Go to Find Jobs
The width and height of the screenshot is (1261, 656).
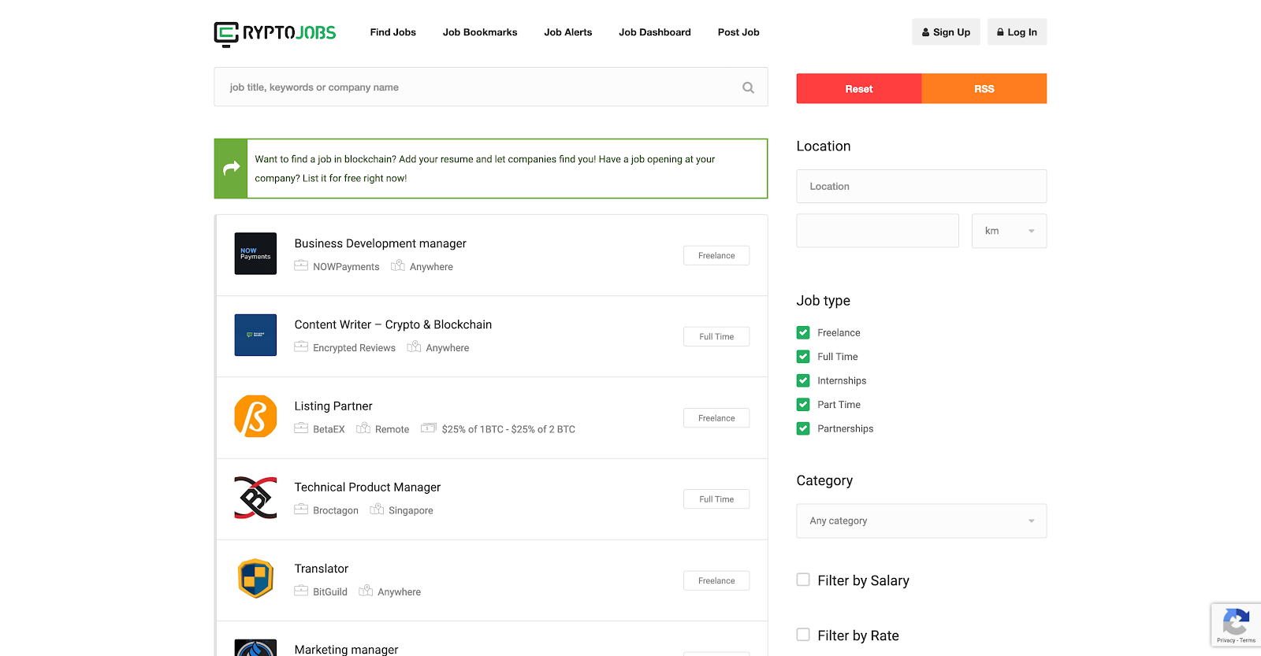[x=393, y=32]
